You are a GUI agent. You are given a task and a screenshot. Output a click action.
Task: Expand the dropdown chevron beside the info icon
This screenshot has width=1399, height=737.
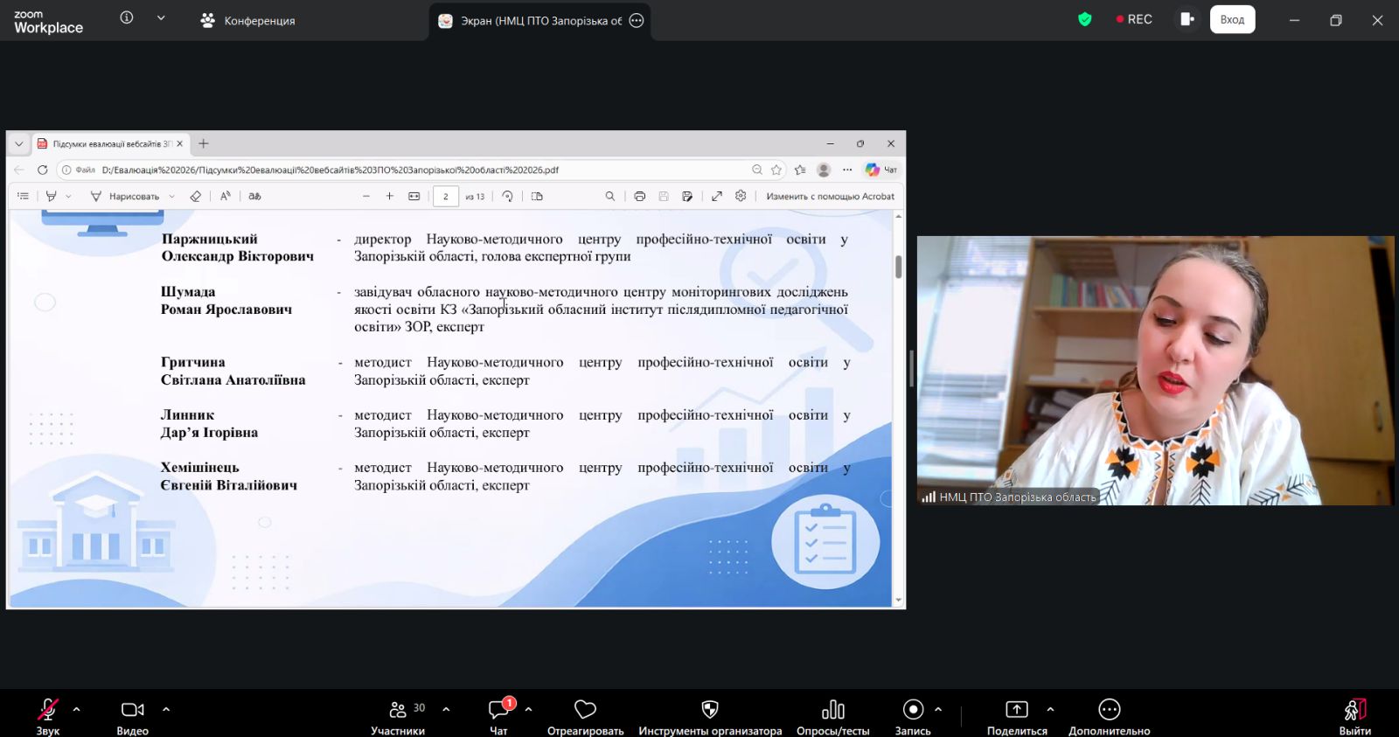(x=161, y=17)
